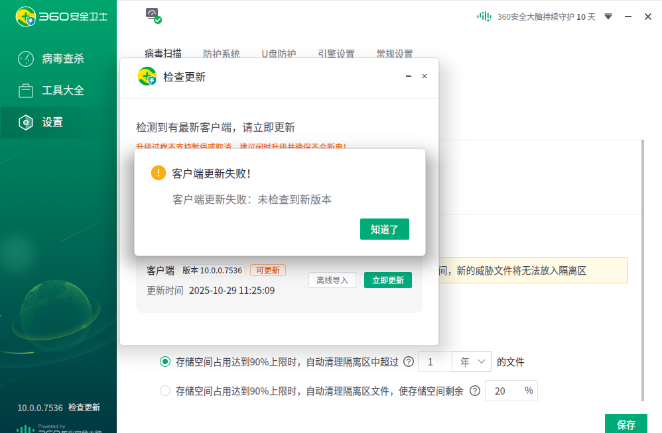Image resolution: width=662 pixels, height=433 pixels.
Task: Select the radio for 使存储空间剩余 option
Action: click(x=165, y=391)
